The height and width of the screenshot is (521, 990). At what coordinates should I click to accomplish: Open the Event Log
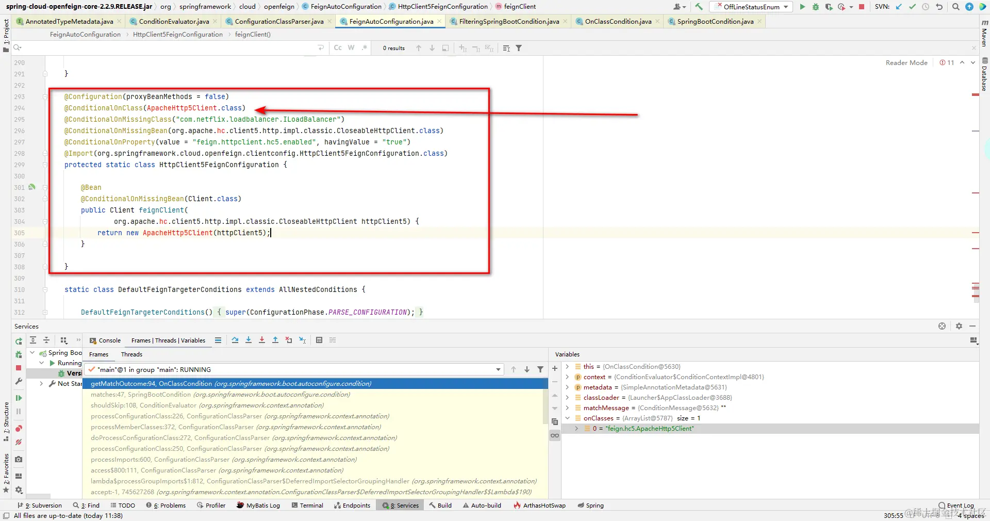pos(956,506)
